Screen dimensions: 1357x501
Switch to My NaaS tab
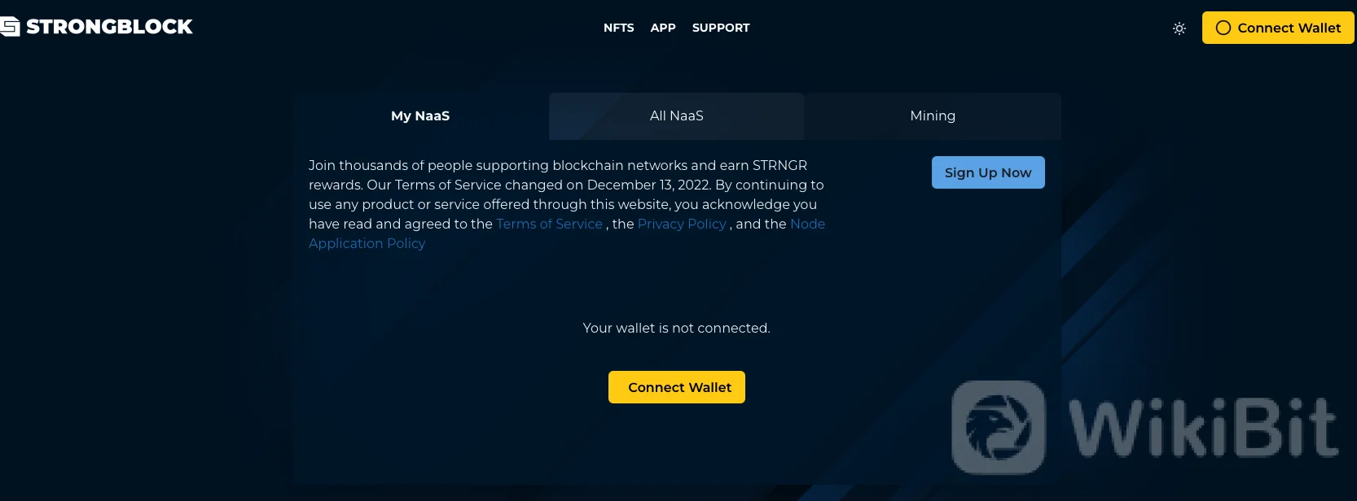[421, 116]
